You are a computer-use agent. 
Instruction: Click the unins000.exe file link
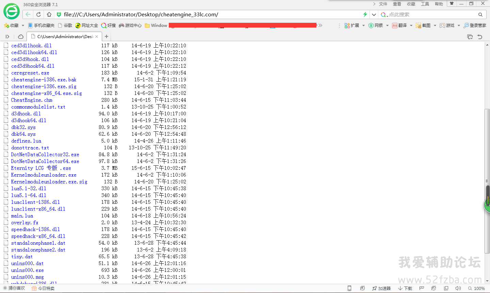(27, 270)
